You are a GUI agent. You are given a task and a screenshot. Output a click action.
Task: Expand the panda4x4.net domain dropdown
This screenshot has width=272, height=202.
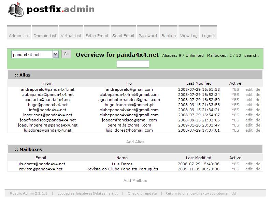click(35, 54)
